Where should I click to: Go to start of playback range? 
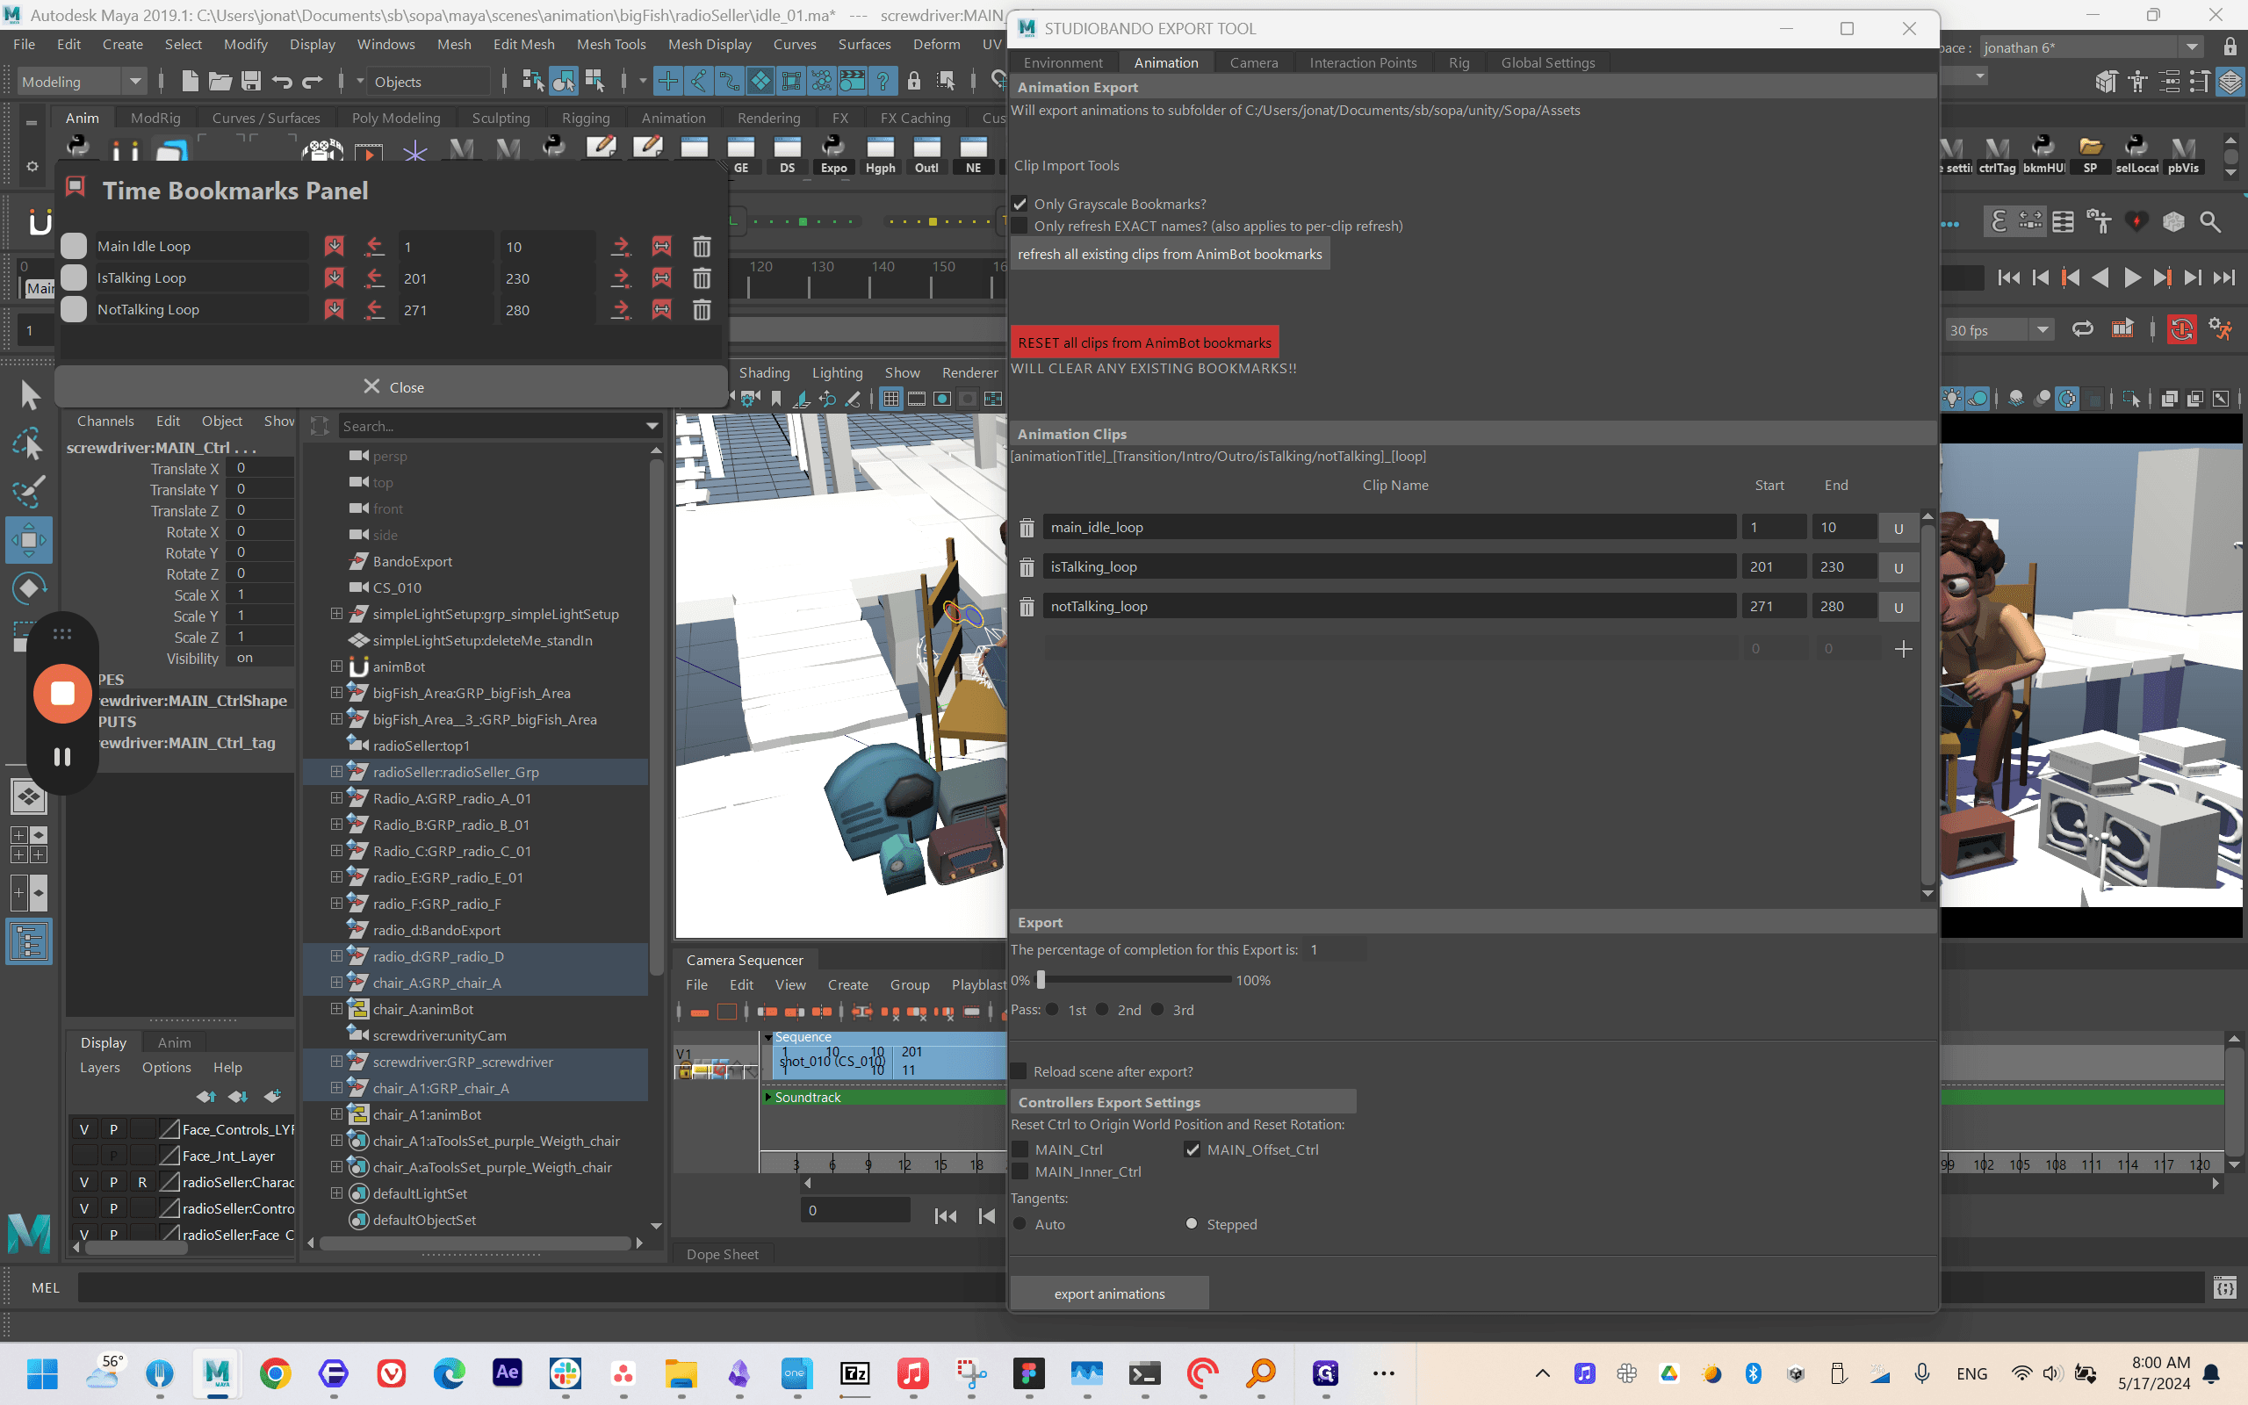2008,277
